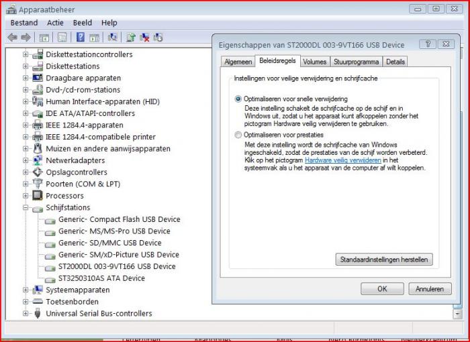The height and width of the screenshot is (342, 470).
Task: Collapse the Schijfstations tree node
Action: (x=26, y=207)
